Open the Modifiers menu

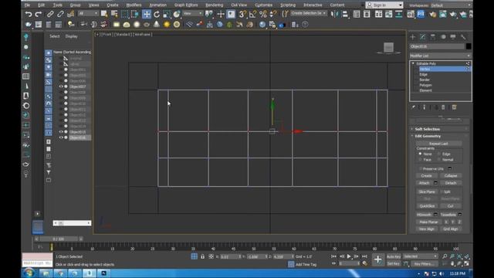pos(134,5)
